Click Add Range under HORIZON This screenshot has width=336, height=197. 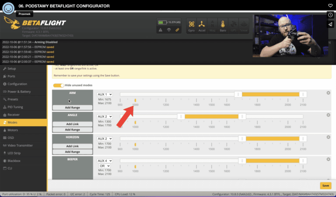73,152
